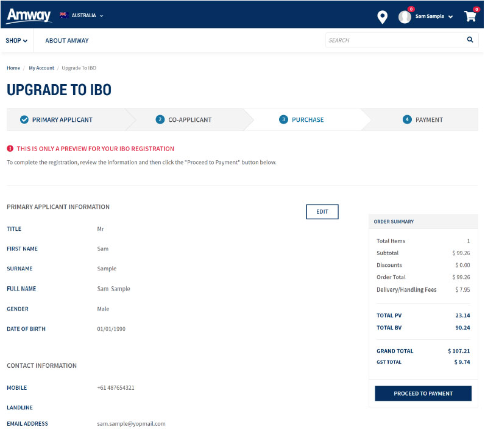Click the search magnifier icon

pyautogui.click(x=470, y=40)
